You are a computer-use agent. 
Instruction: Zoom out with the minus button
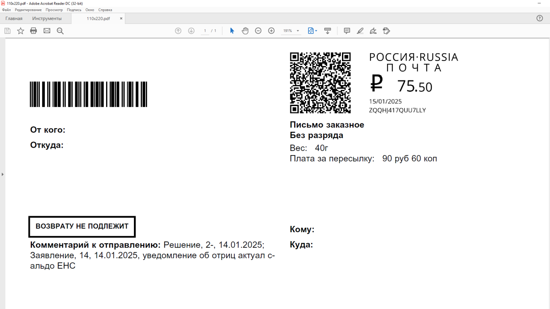tap(258, 31)
